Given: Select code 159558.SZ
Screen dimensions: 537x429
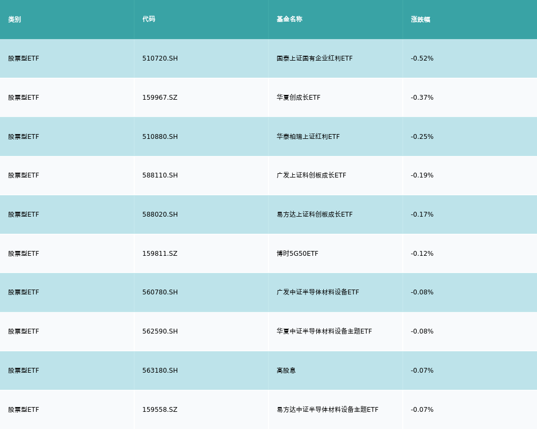Looking at the screenshot, I should point(160,410).
